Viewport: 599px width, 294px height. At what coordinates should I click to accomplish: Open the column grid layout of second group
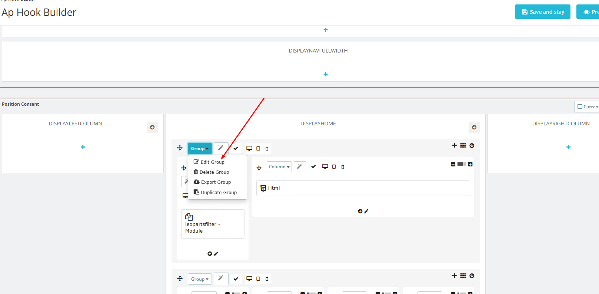tap(463, 276)
